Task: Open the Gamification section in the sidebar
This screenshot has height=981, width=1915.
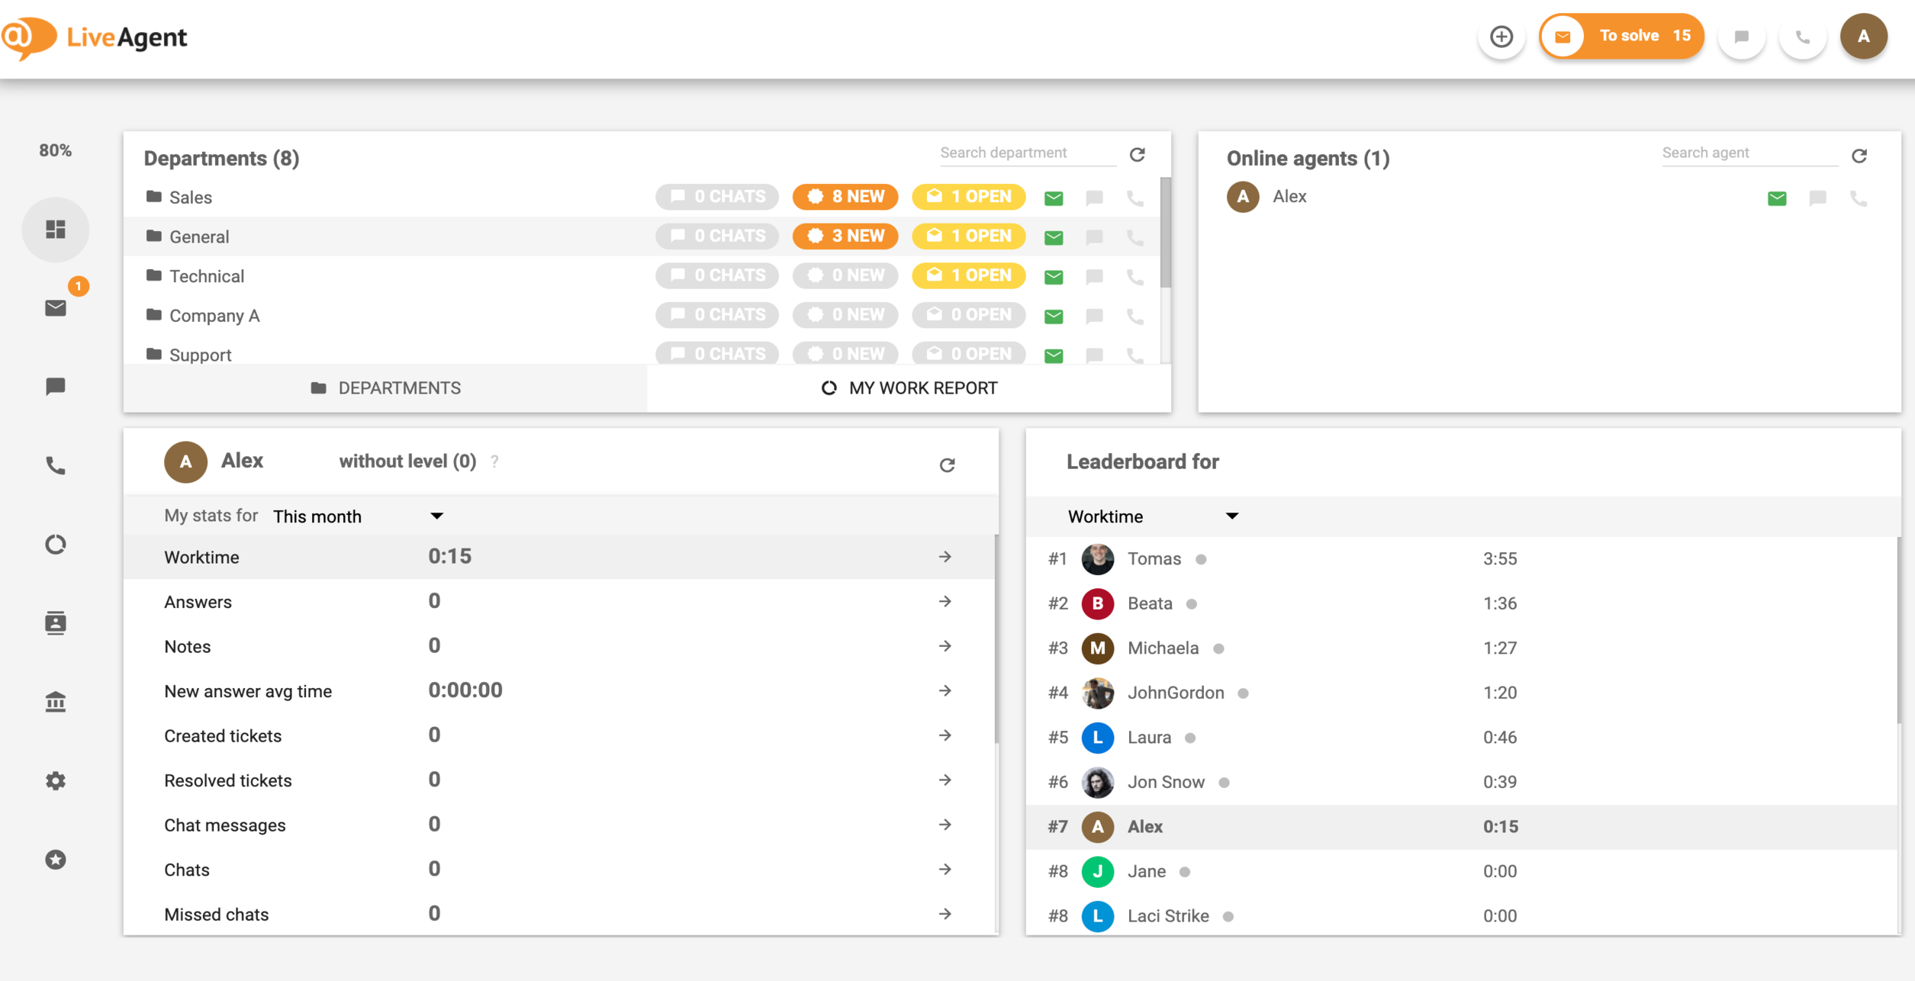Action: coord(56,860)
